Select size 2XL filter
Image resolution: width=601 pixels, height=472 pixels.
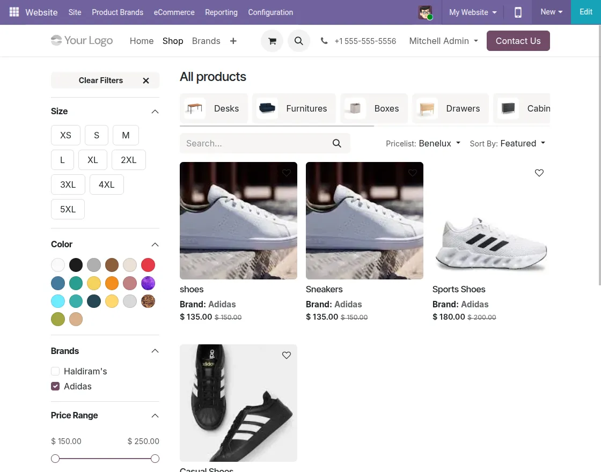[129, 160]
